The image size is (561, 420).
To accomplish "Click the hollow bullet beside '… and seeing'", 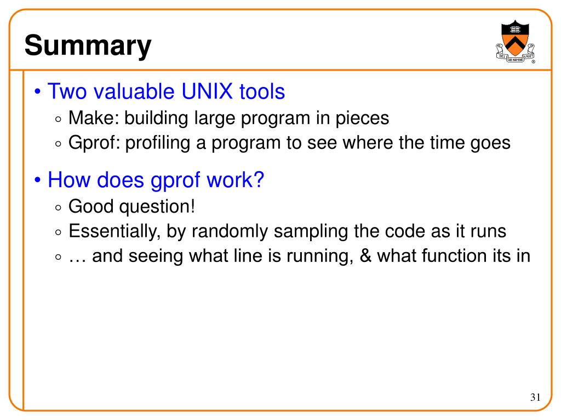I will [x=58, y=257].
